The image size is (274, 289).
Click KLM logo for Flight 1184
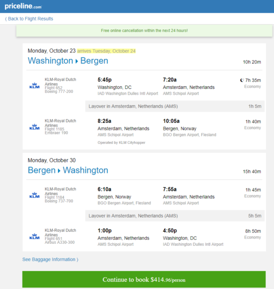(35, 195)
